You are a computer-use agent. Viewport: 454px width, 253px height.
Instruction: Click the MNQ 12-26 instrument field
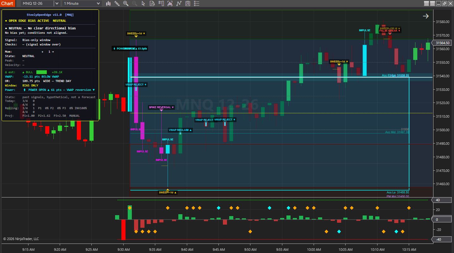tap(38, 3)
